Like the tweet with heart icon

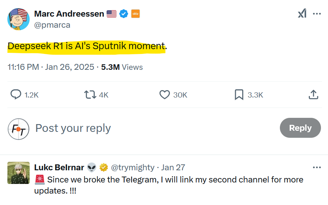[164, 95]
